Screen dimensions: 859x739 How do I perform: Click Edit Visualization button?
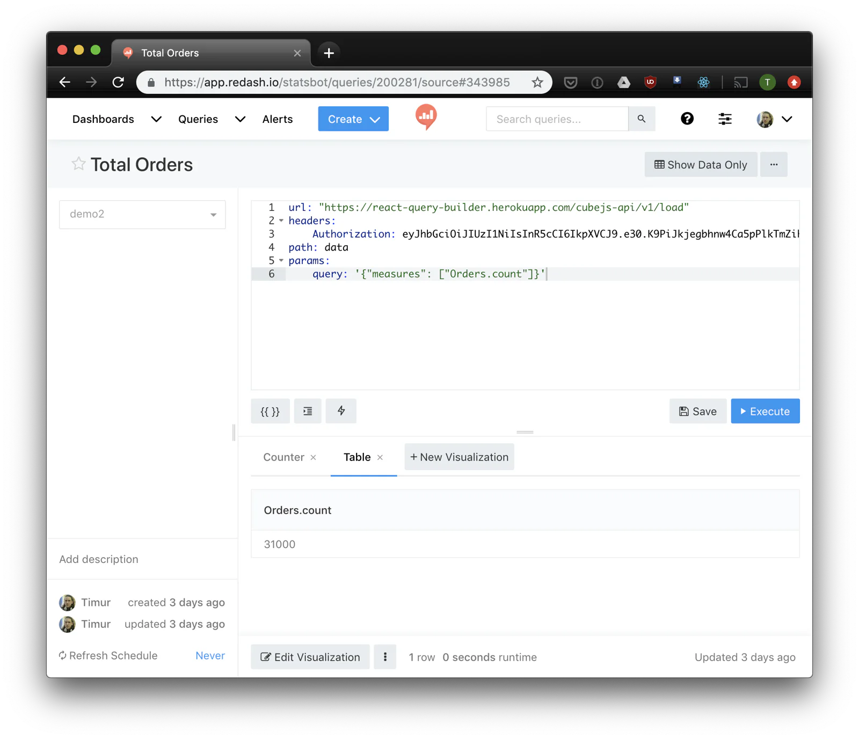[x=310, y=656]
